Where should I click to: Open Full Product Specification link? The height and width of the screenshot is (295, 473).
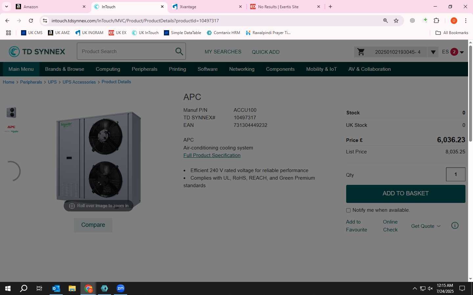click(x=212, y=155)
